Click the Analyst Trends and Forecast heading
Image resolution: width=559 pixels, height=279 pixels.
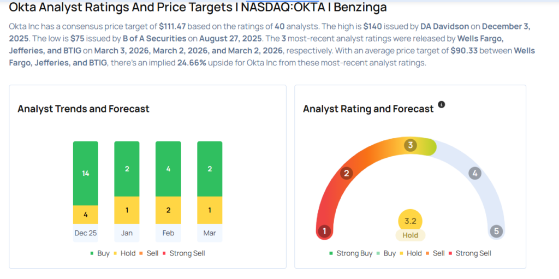pyautogui.click(x=84, y=109)
